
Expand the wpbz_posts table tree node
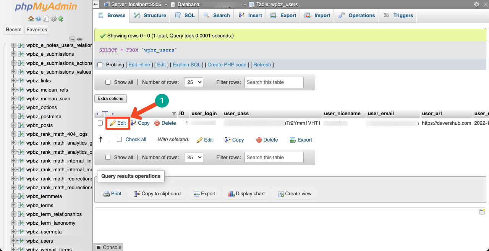[14, 125]
